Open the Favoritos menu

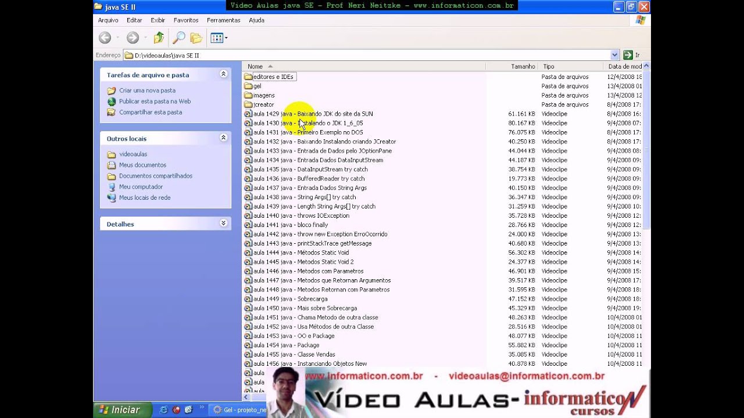[x=186, y=20]
